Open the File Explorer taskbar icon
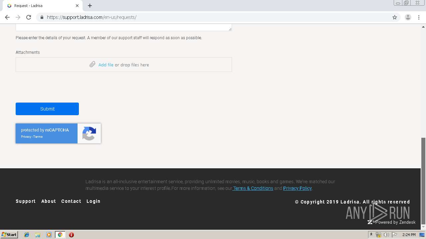This screenshot has height=239, width=426. coord(38,235)
